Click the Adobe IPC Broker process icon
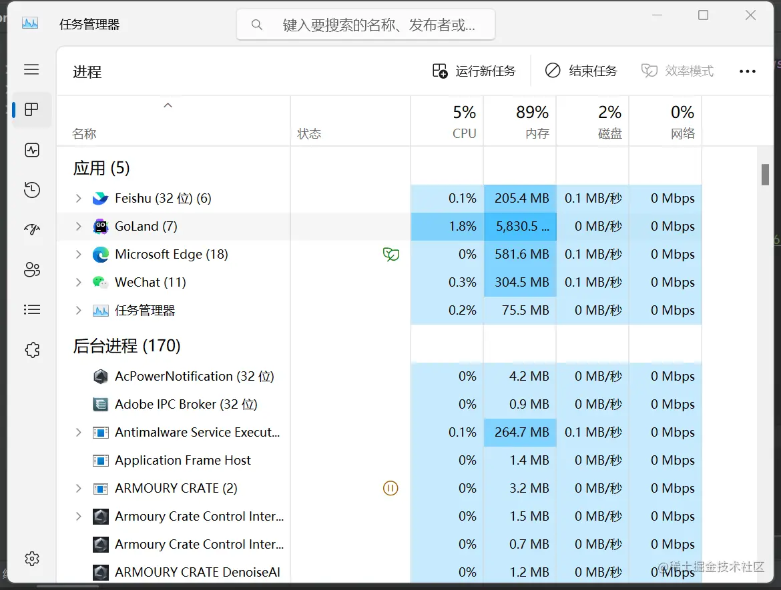 tap(101, 404)
